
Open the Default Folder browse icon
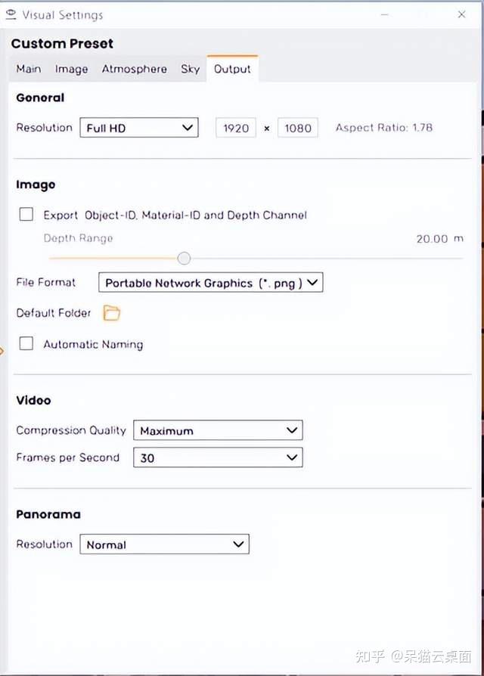tap(111, 312)
